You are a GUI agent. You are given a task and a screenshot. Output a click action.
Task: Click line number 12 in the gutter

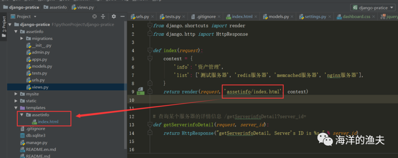132,116
